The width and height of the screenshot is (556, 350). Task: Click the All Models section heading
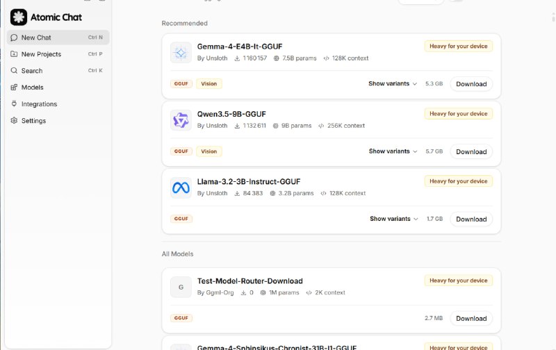point(177,254)
